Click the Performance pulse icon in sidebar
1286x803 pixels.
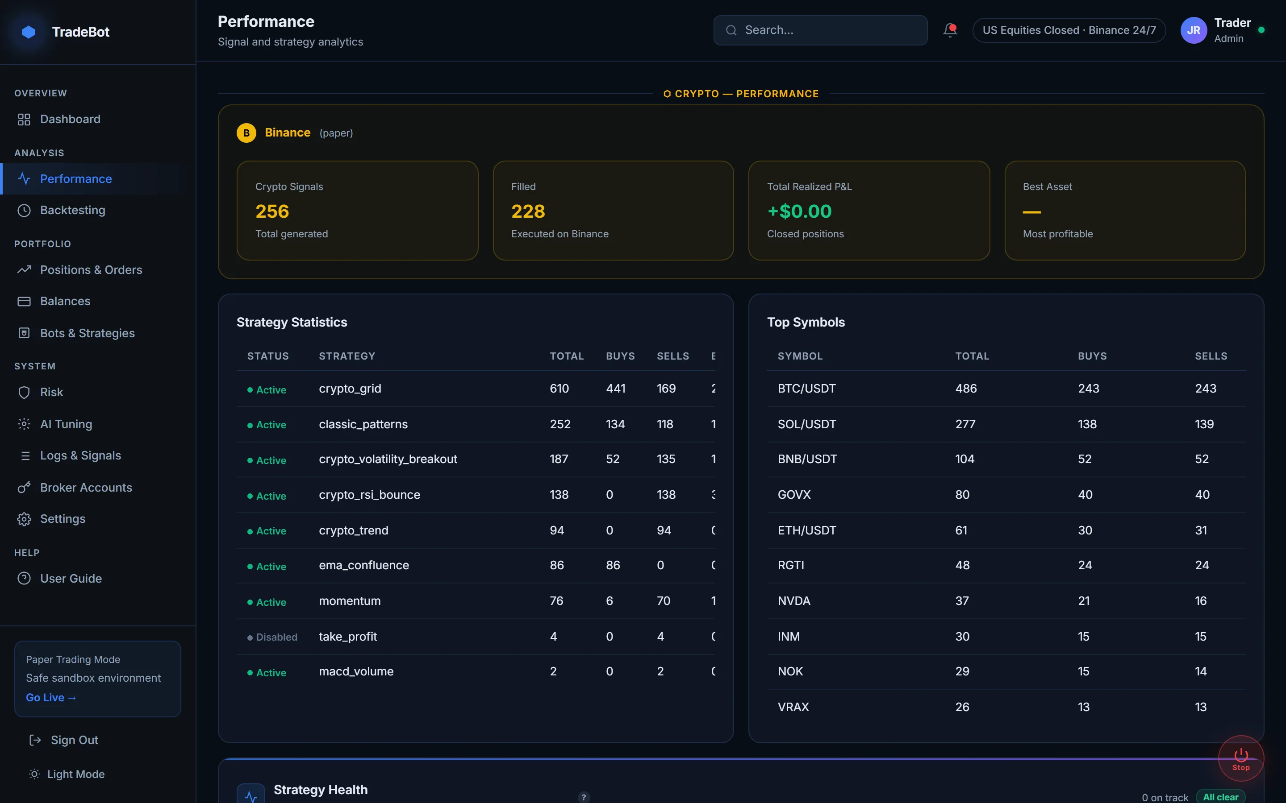[x=24, y=178]
